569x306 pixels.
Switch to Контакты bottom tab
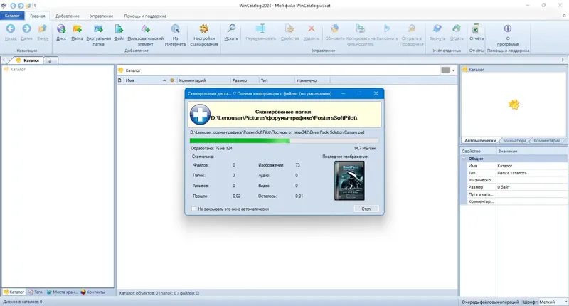click(93, 292)
